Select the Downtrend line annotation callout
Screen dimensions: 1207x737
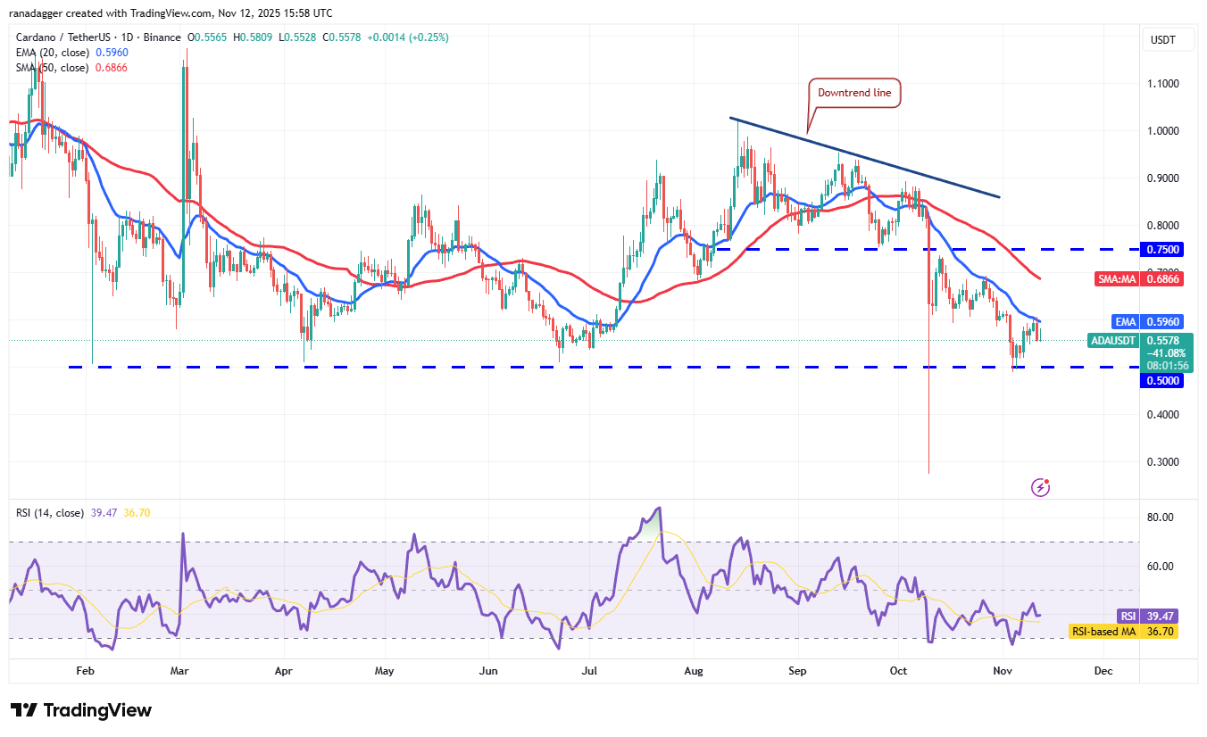tap(853, 91)
